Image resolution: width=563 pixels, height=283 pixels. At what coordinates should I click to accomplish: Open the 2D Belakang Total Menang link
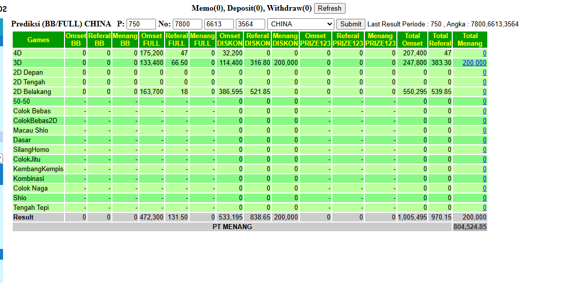(x=484, y=92)
